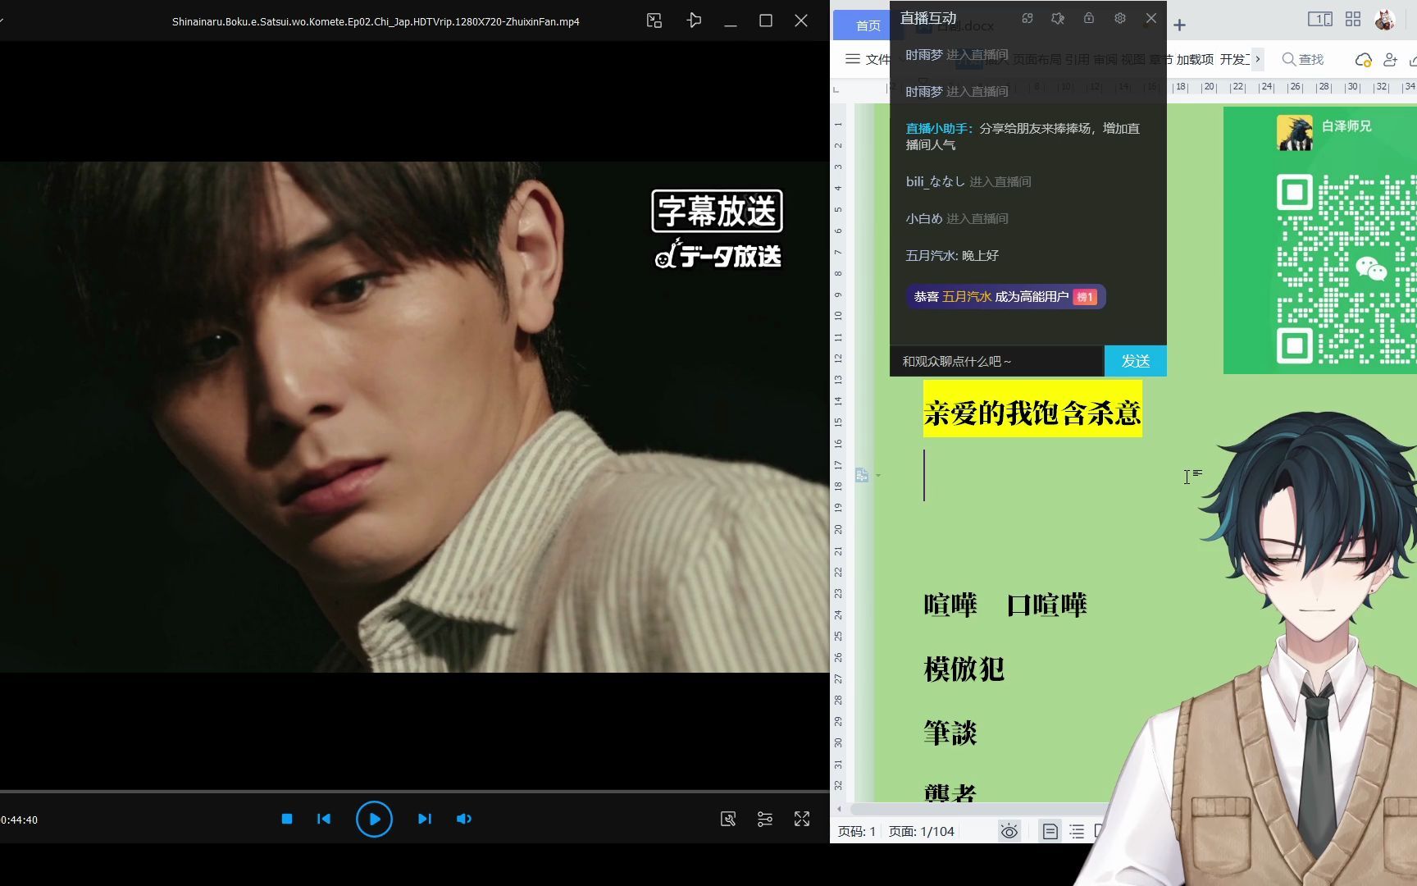Click the 页面: 1/104 status bar entry
Screen dimensions: 1417x886
point(922,831)
